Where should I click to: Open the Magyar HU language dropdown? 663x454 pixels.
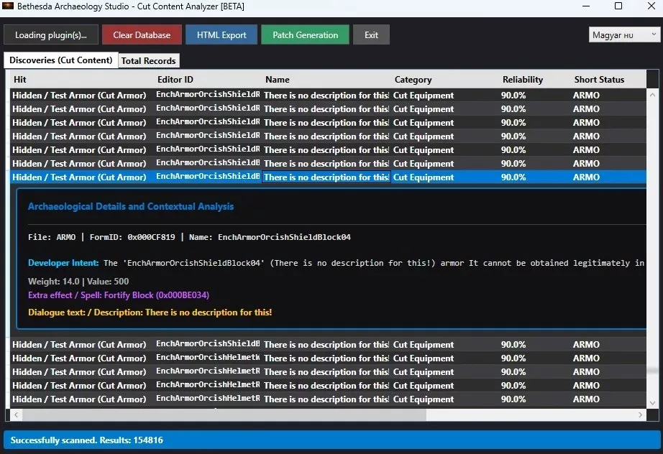click(x=623, y=34)
